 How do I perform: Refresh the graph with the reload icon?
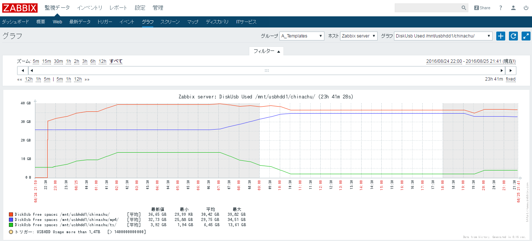pyautogui.click(x=513, y=36)
